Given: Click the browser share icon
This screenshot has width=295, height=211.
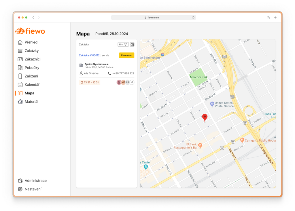Looking at the screenshot, I should [268, 18].
